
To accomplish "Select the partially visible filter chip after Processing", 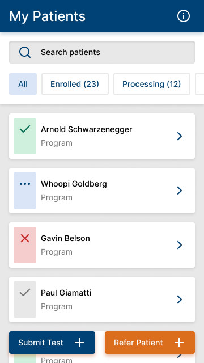I will tap(200, 84).
